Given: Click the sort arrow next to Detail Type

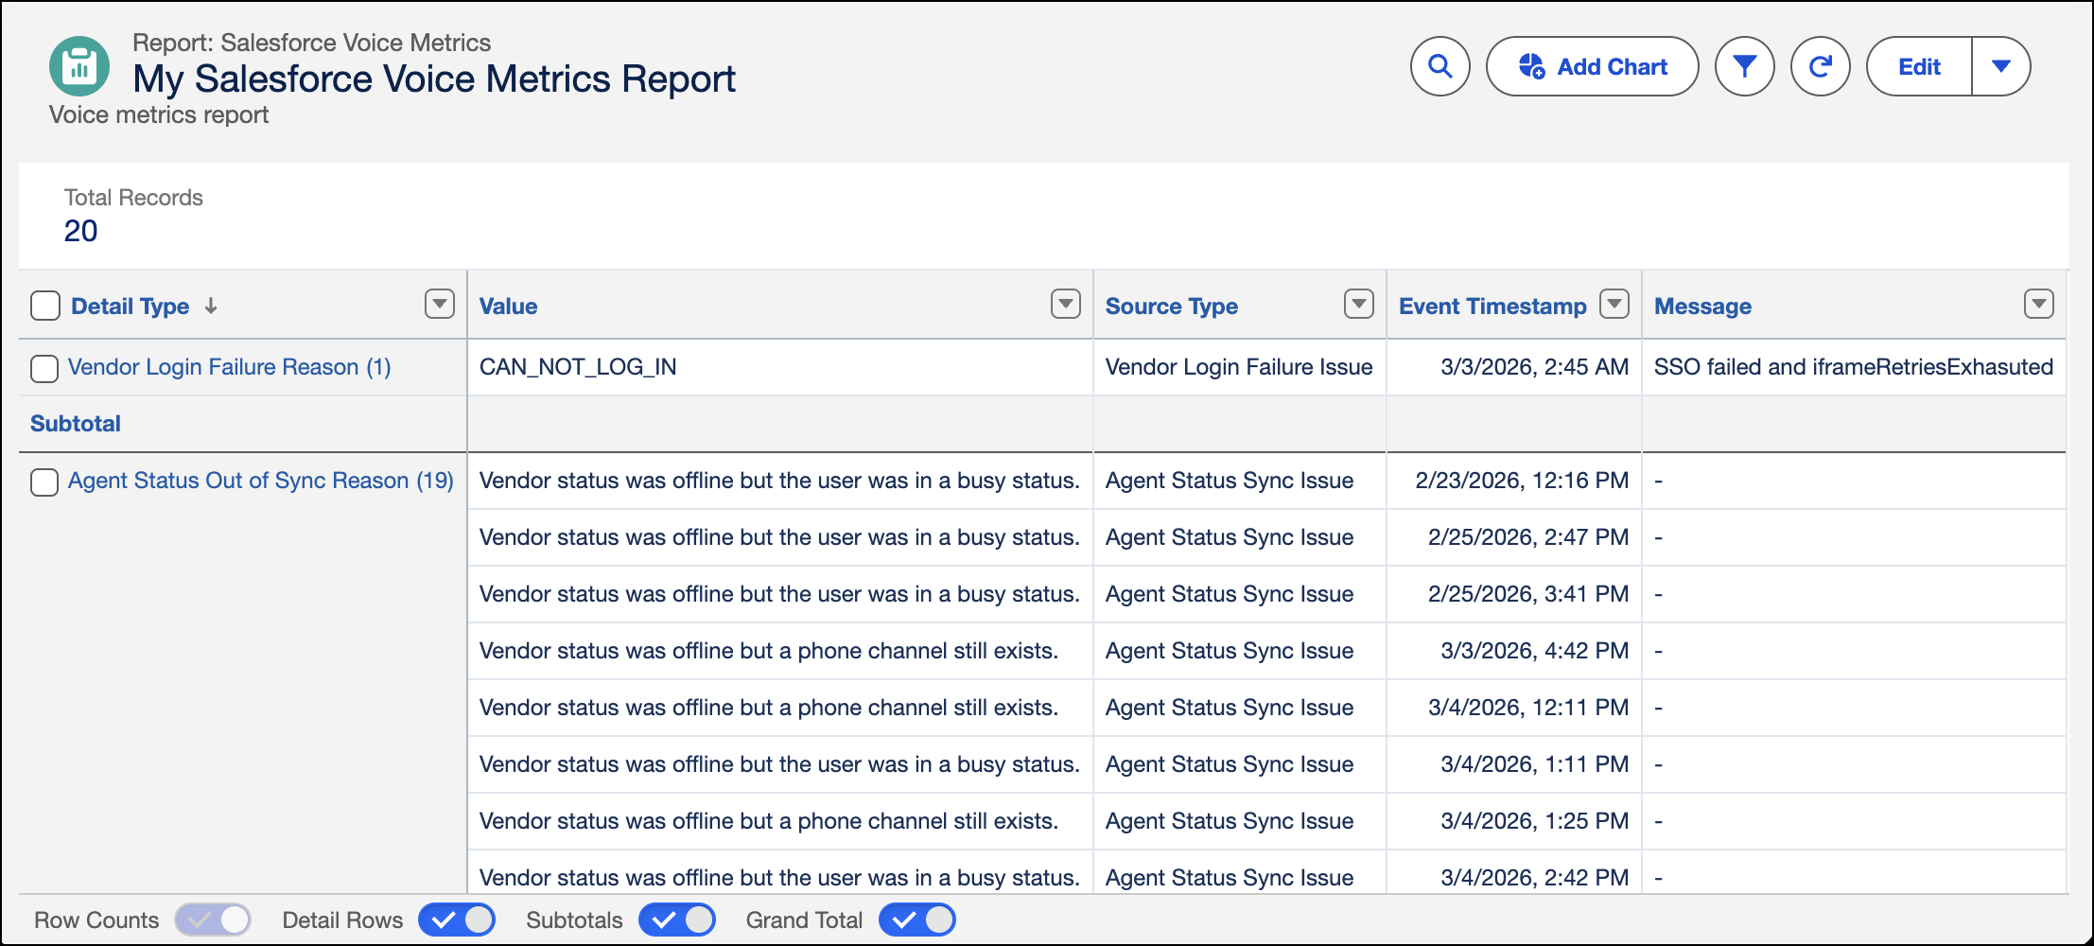Looking at the screenshot, I should [x=211, y=306].
